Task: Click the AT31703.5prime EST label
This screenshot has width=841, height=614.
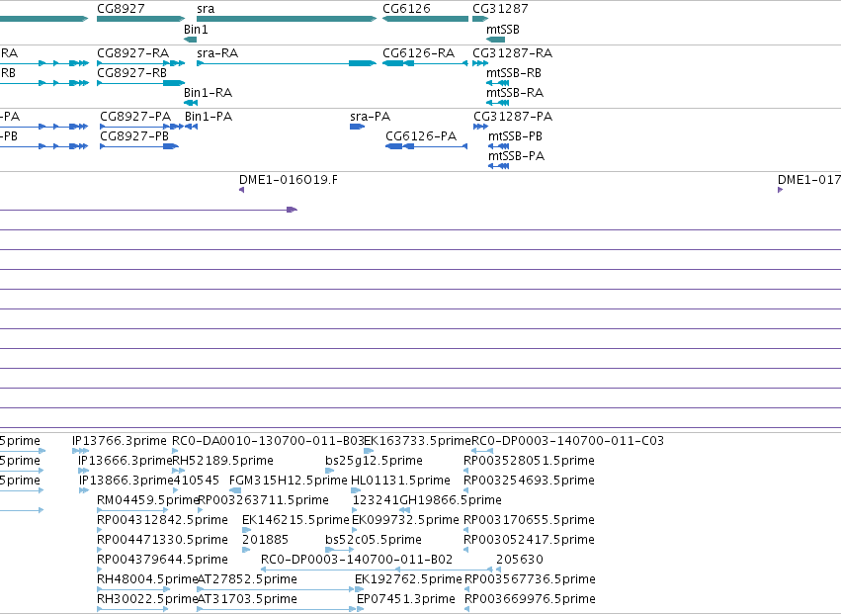Action: [x=247, y=598]
